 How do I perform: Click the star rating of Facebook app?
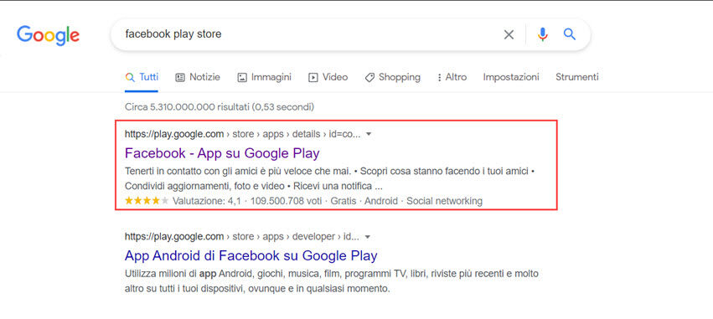[147, 201]
